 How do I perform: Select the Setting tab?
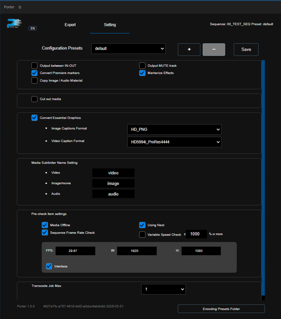click(x=110, y=25)
